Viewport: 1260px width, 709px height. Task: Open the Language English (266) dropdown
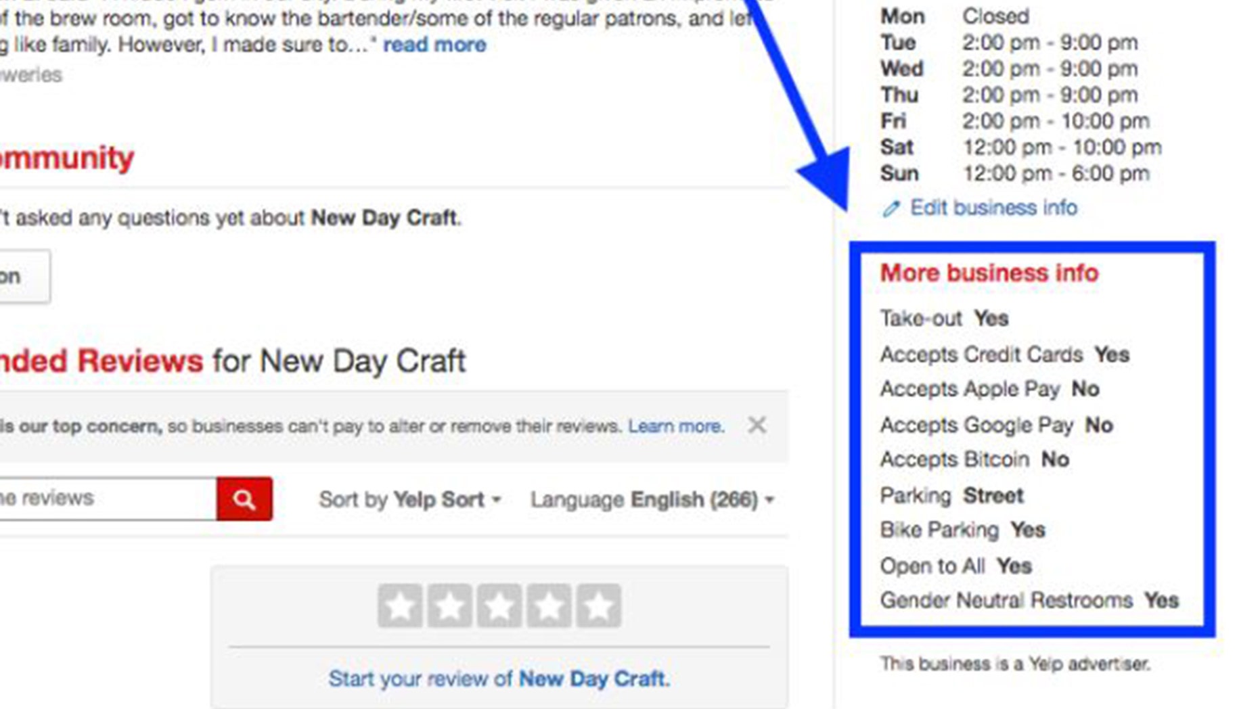click(x=652, y=499)
